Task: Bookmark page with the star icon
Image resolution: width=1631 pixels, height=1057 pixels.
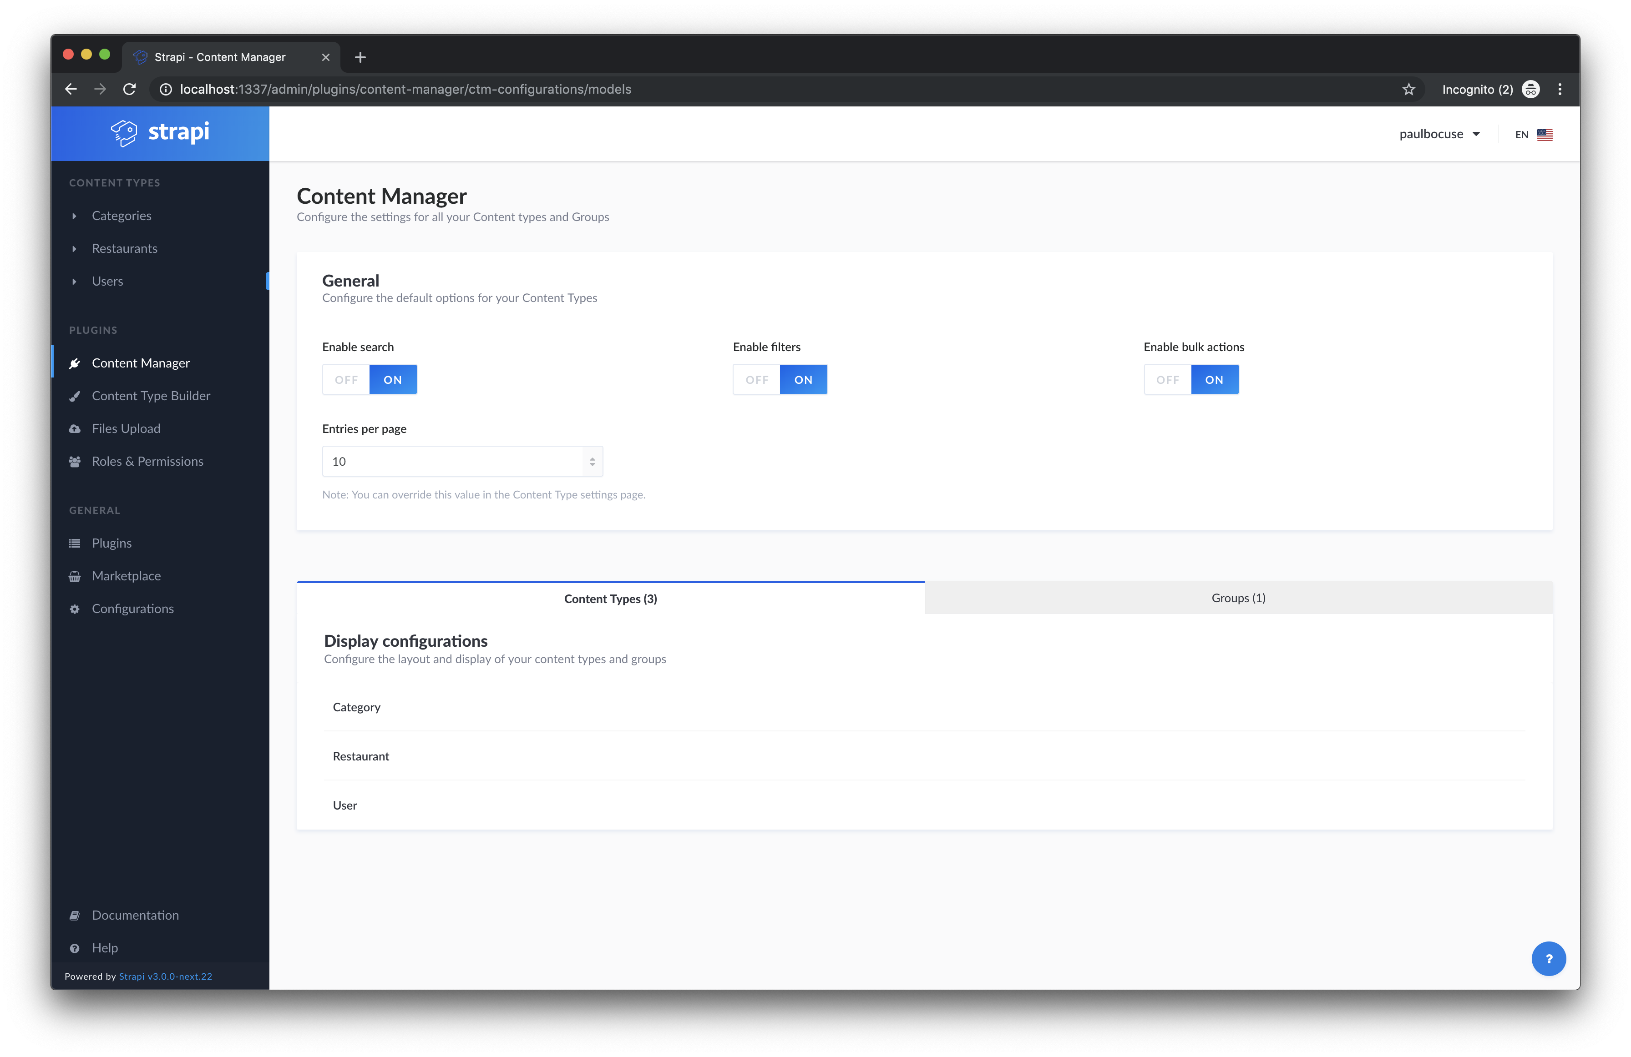Action: coord(1408,90)
